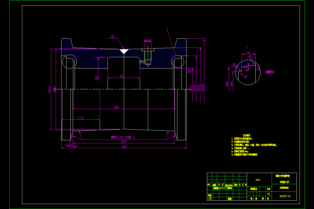This screenshot has width=314, height=209.
Task: Select the 50Mn material text in title block
Action: coord(258,180)
